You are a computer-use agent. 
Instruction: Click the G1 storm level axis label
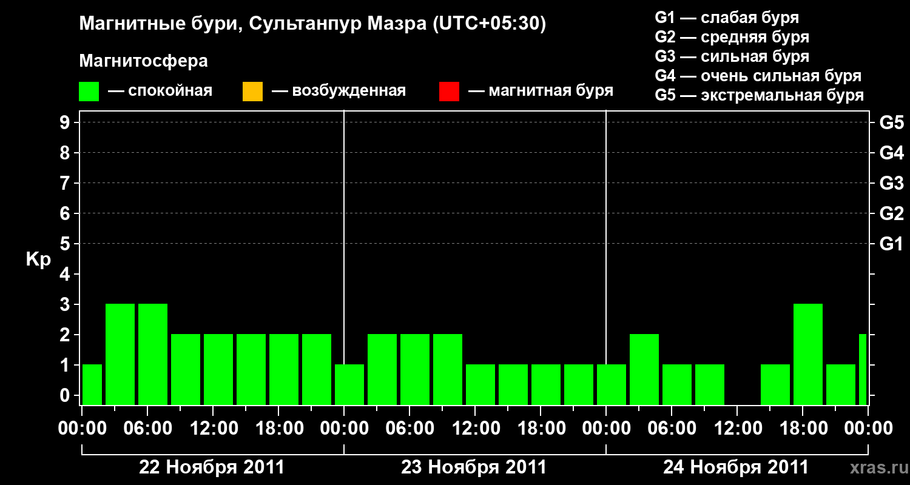[891, 244]
